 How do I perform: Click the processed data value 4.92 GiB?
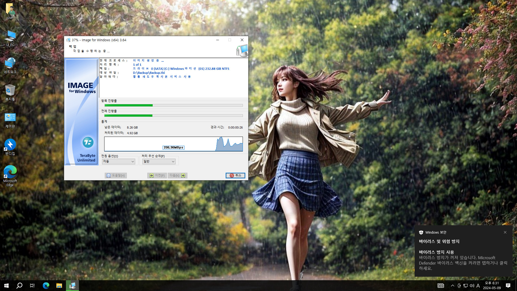tap(132, 133)
